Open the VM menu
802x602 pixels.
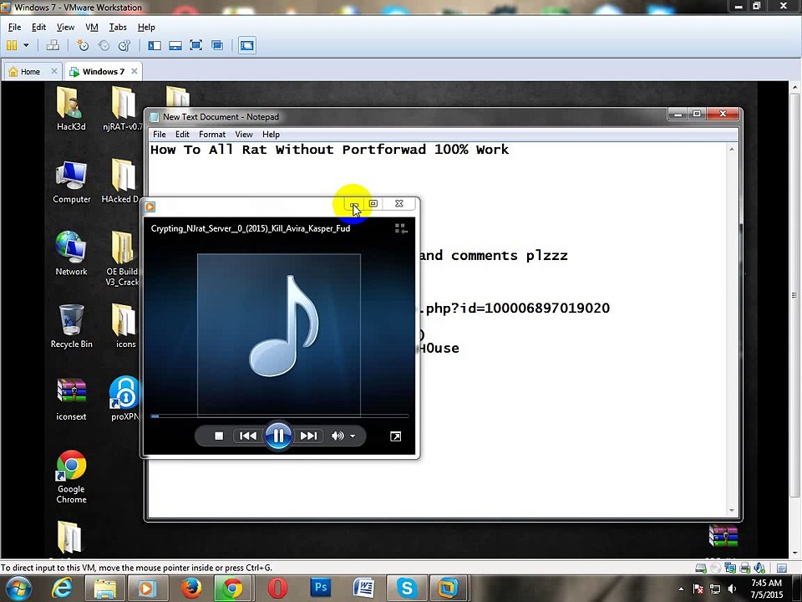92,27
